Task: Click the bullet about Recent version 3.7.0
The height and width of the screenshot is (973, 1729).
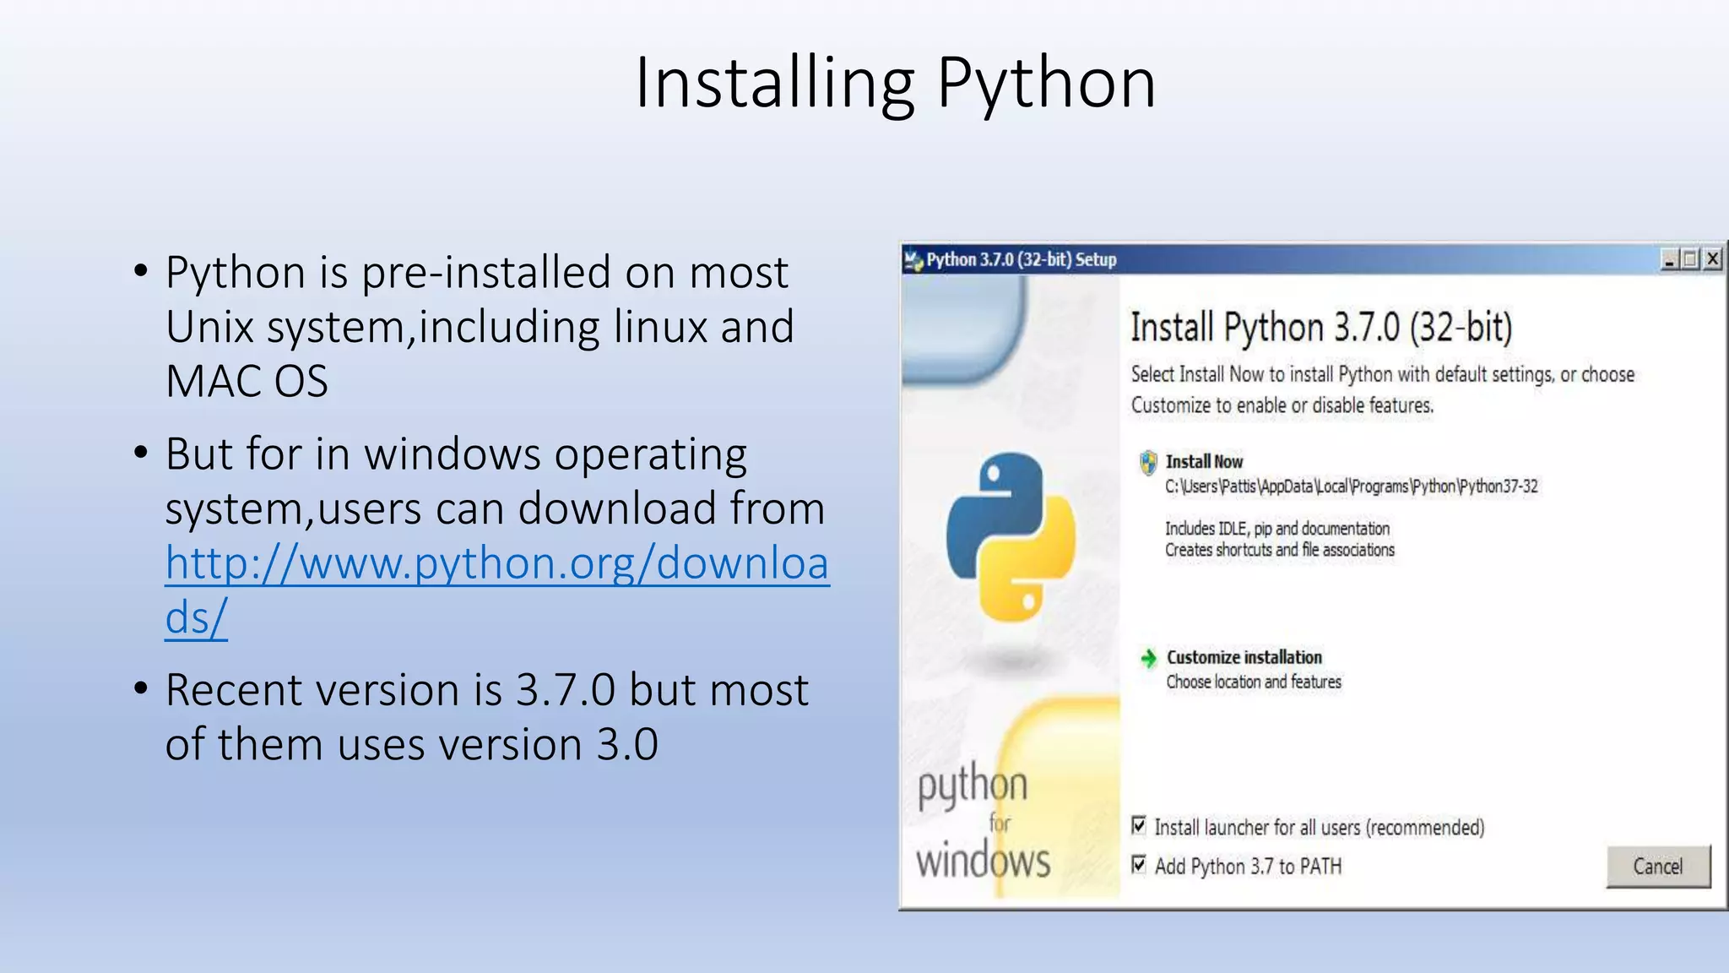Action: 486,716
